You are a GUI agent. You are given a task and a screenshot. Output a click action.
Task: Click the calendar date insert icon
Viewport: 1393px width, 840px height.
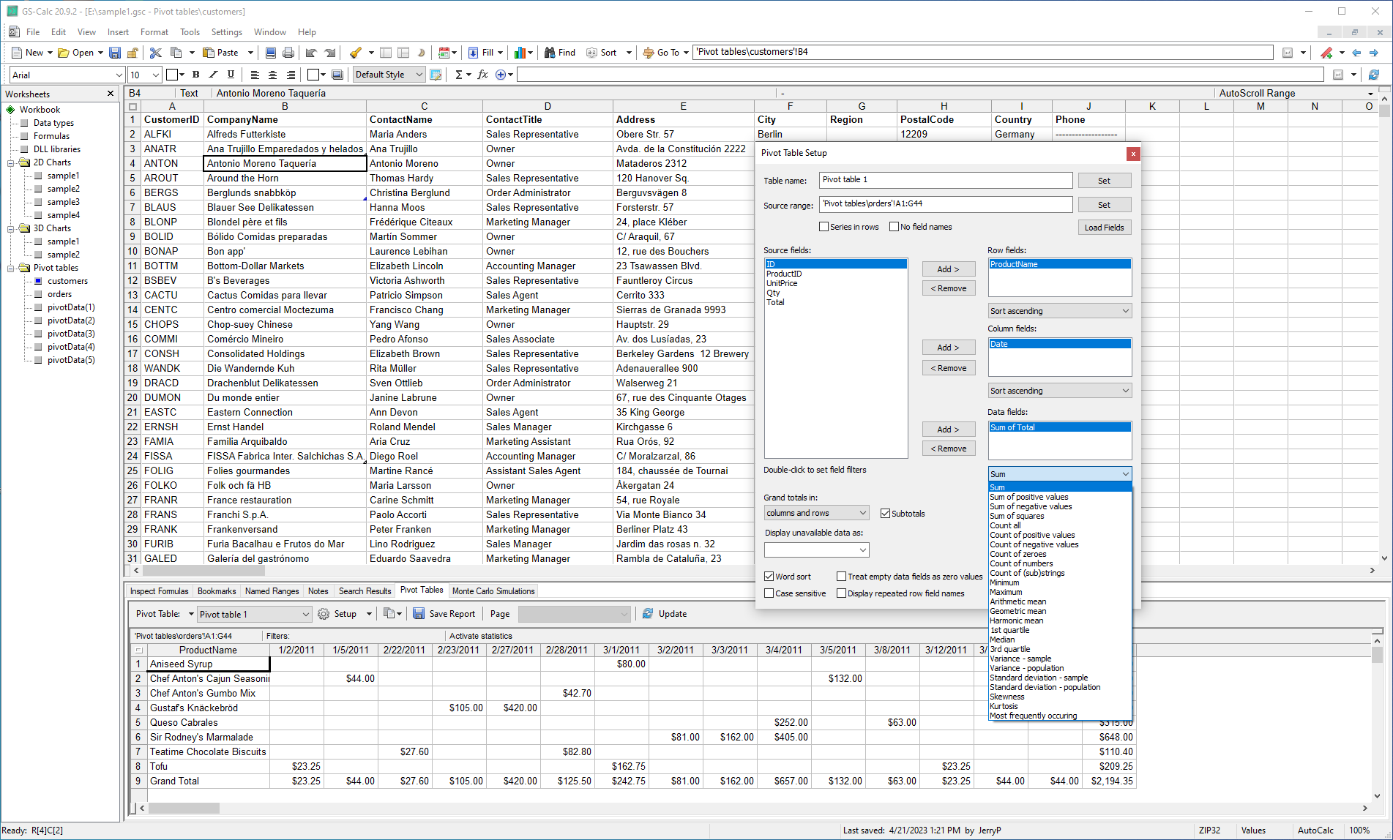click(x=444, y=53)
